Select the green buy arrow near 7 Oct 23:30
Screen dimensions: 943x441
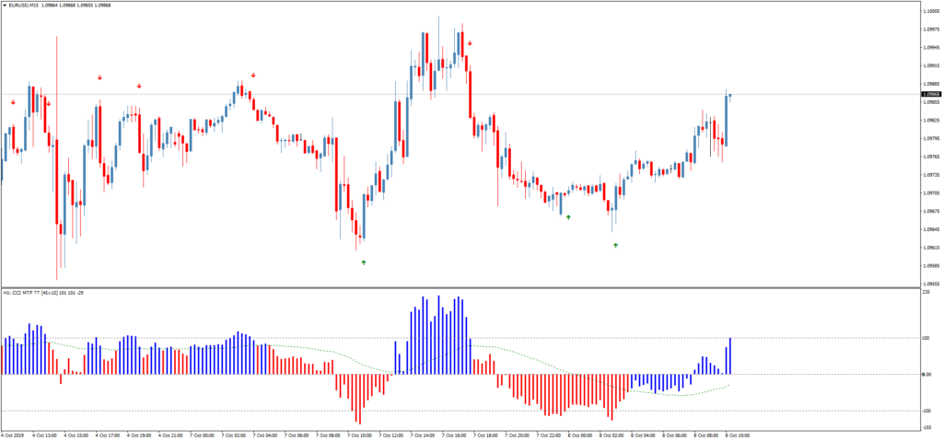(x=568, y=217)
